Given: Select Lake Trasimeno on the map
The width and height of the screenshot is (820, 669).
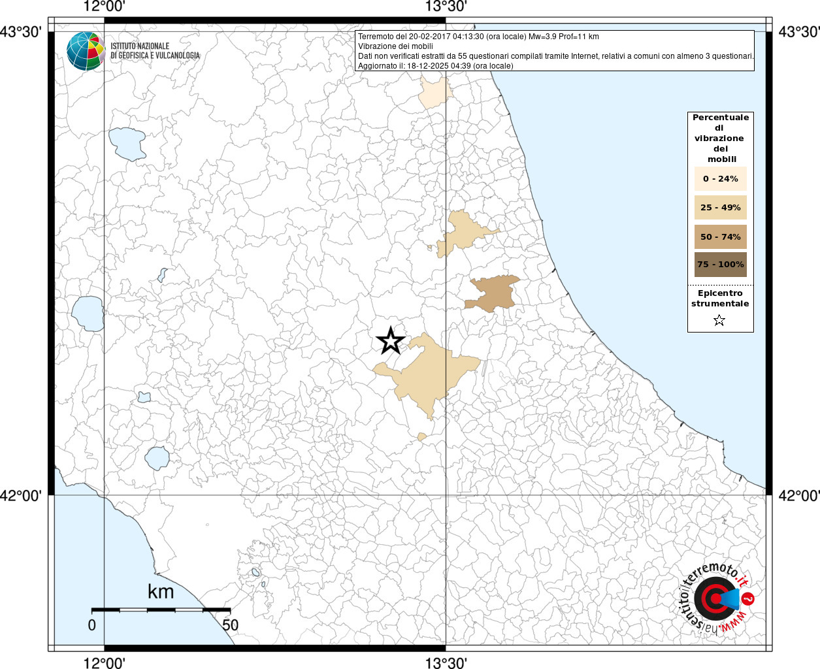Looking at the screenshot, I should [x=127, y=142].
